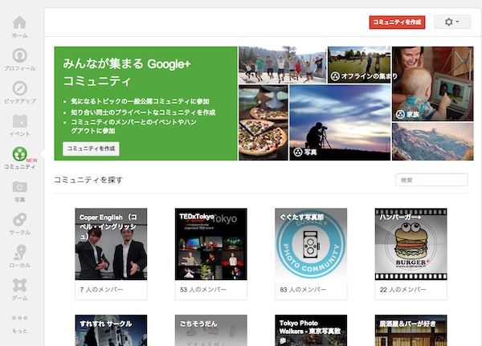The image size is (482, 346).
Task: Open the settings gear dropdown
Action: click(452, 22)
